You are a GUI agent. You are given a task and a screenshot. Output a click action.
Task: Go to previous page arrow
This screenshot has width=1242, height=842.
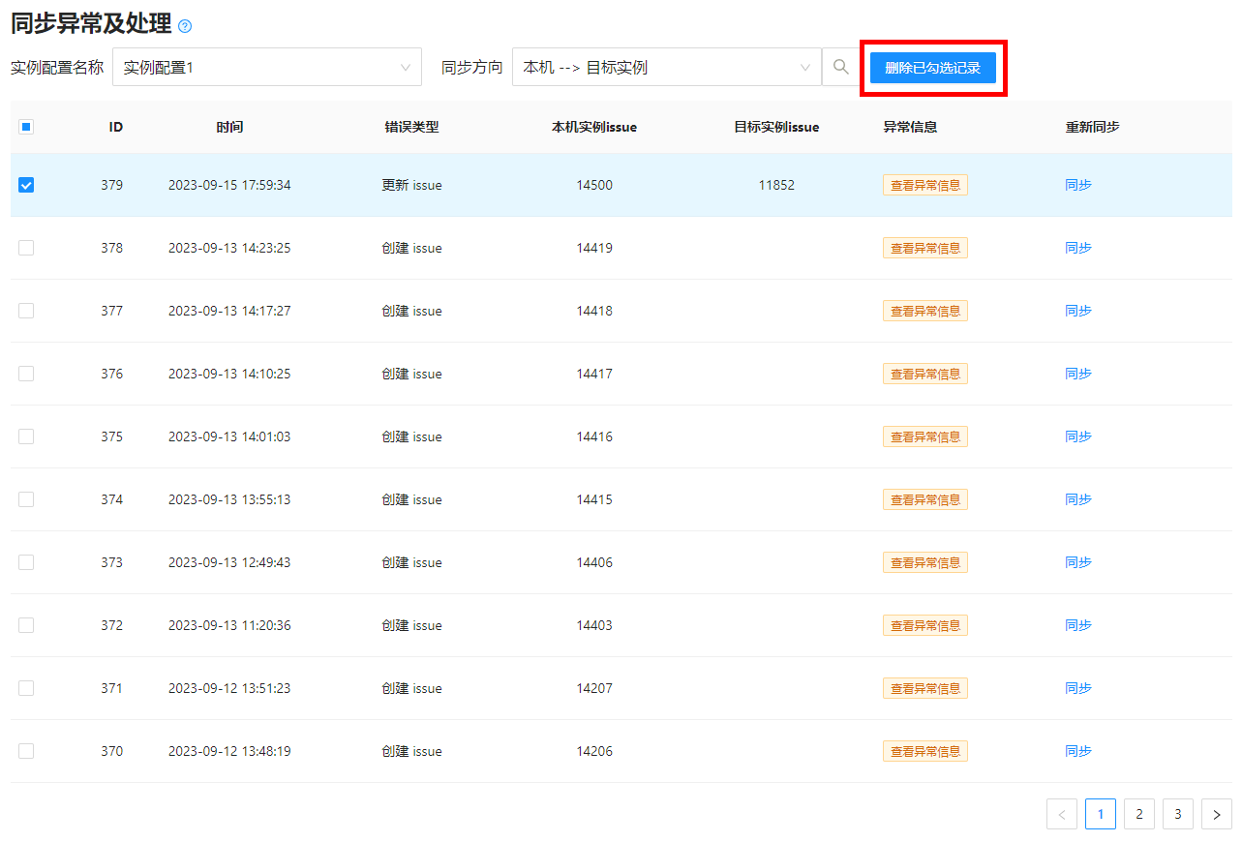1061,814
